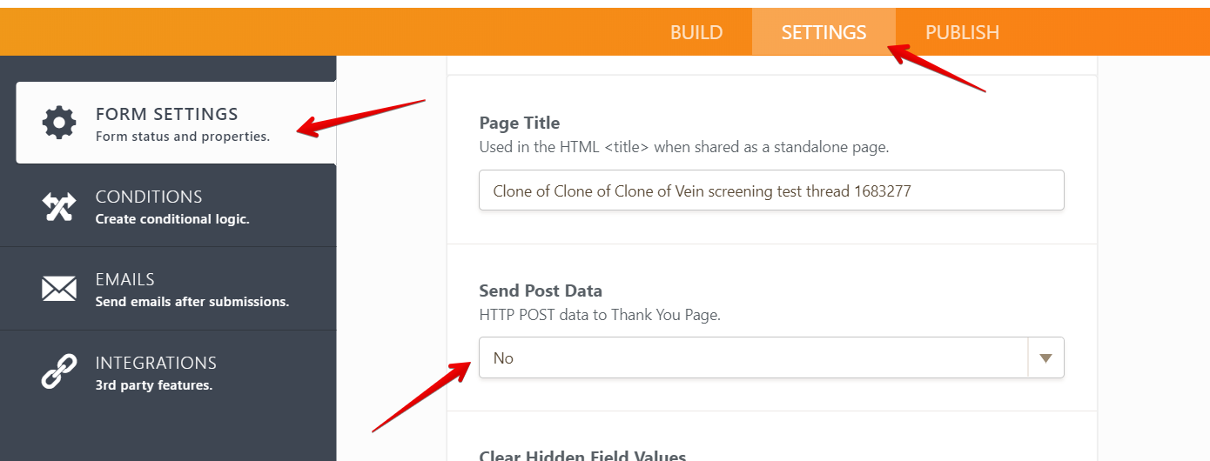
Task: Click the Send Post Data heading
Action: (x=541, y=291)
